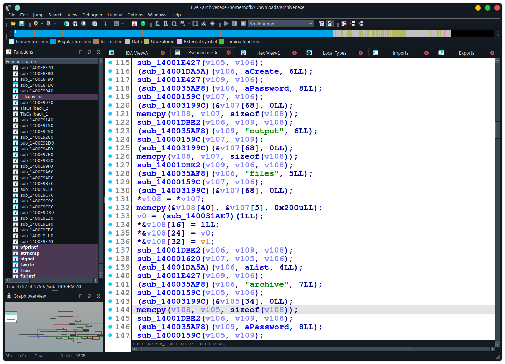Click the Function name column header
Image resolution: width=505 pixels, height=364 pixels.
pos(52,61)
